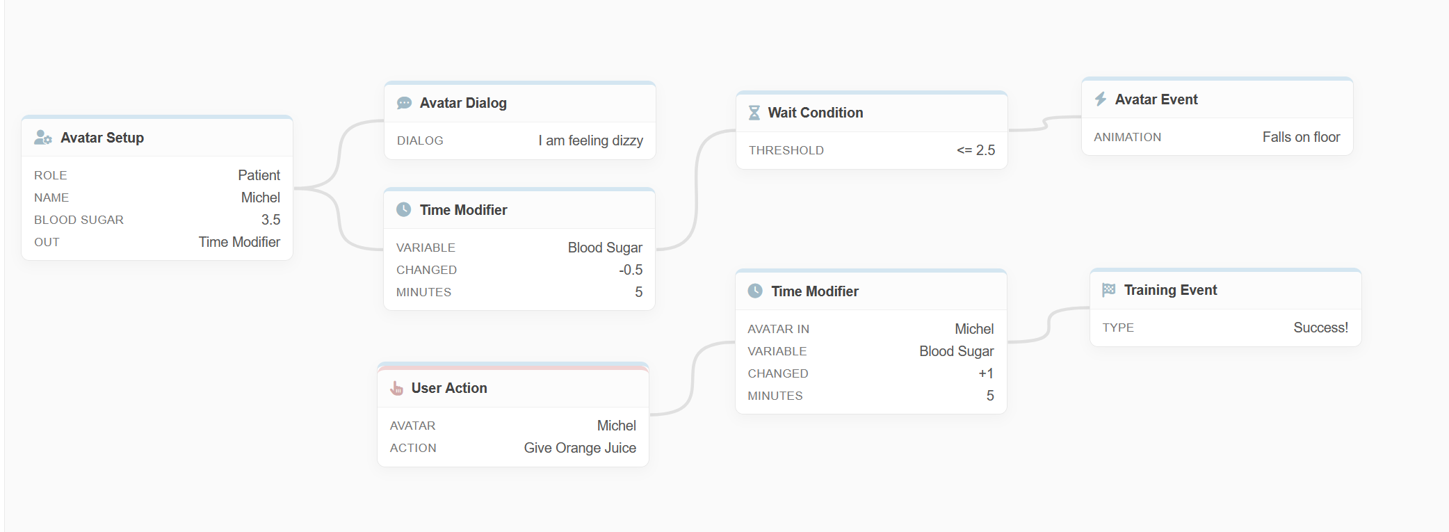Screen dimensions: 1449x532
Task: Click the threshold value '<= 2.5'
Action: (976, 150)
